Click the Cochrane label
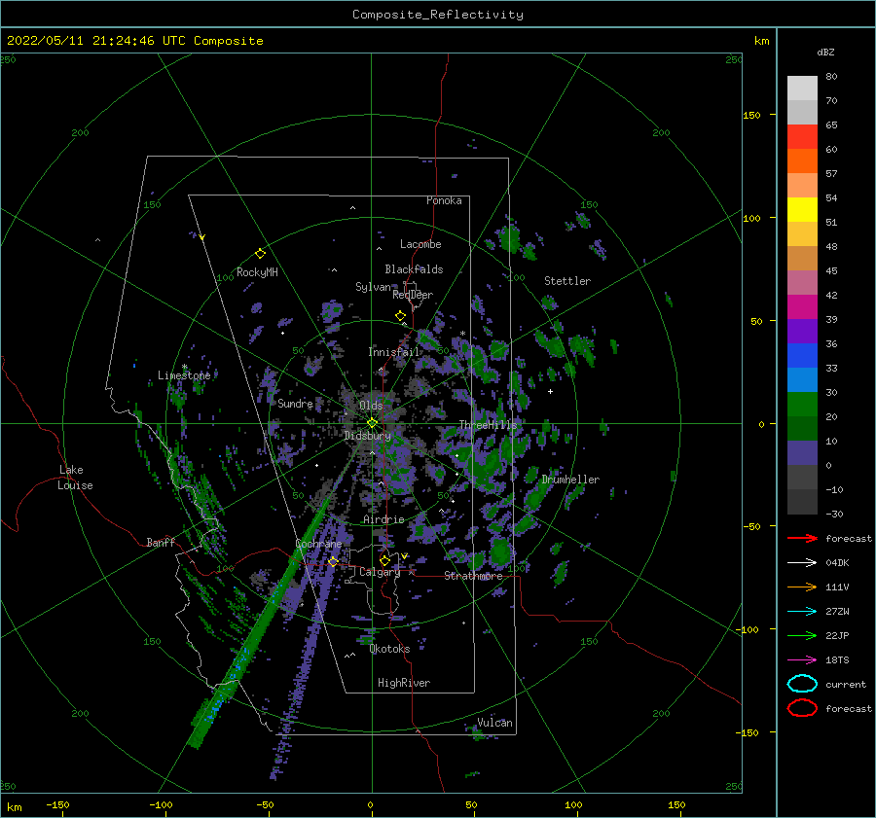The image size is (876, 818). (x=318, y=544)
